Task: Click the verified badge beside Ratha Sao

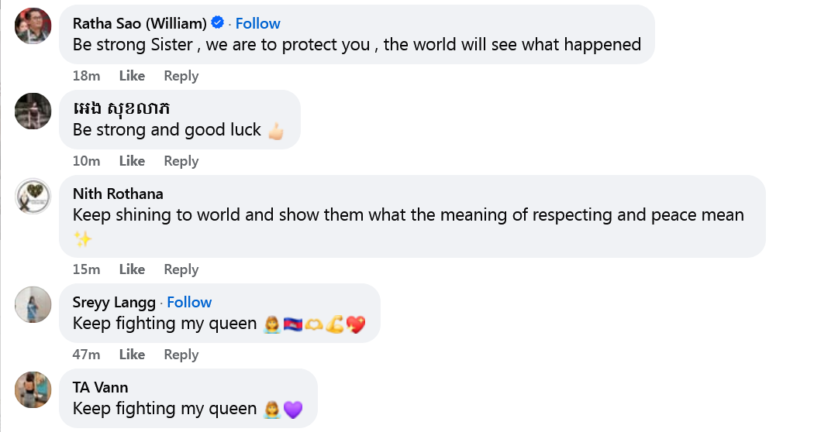Action: tap(218, 23)
